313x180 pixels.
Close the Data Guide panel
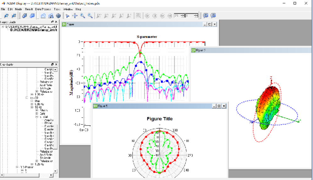[x=56, y=65]
